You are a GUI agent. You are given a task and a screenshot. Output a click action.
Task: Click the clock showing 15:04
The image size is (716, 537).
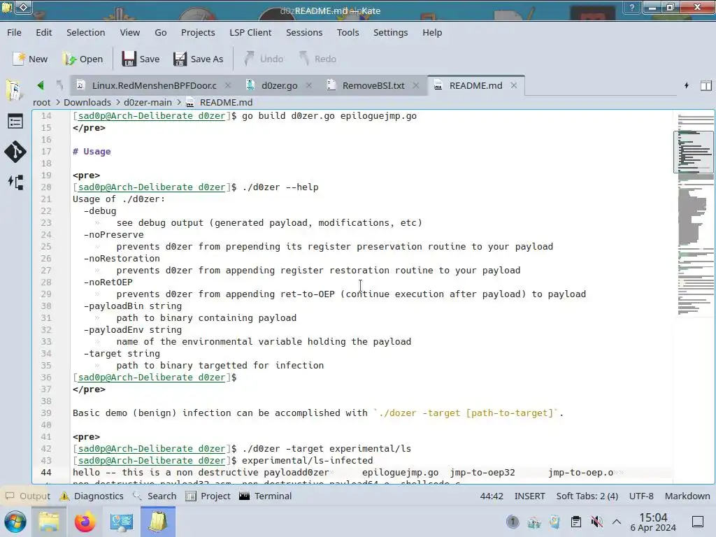tap(653, 522)
